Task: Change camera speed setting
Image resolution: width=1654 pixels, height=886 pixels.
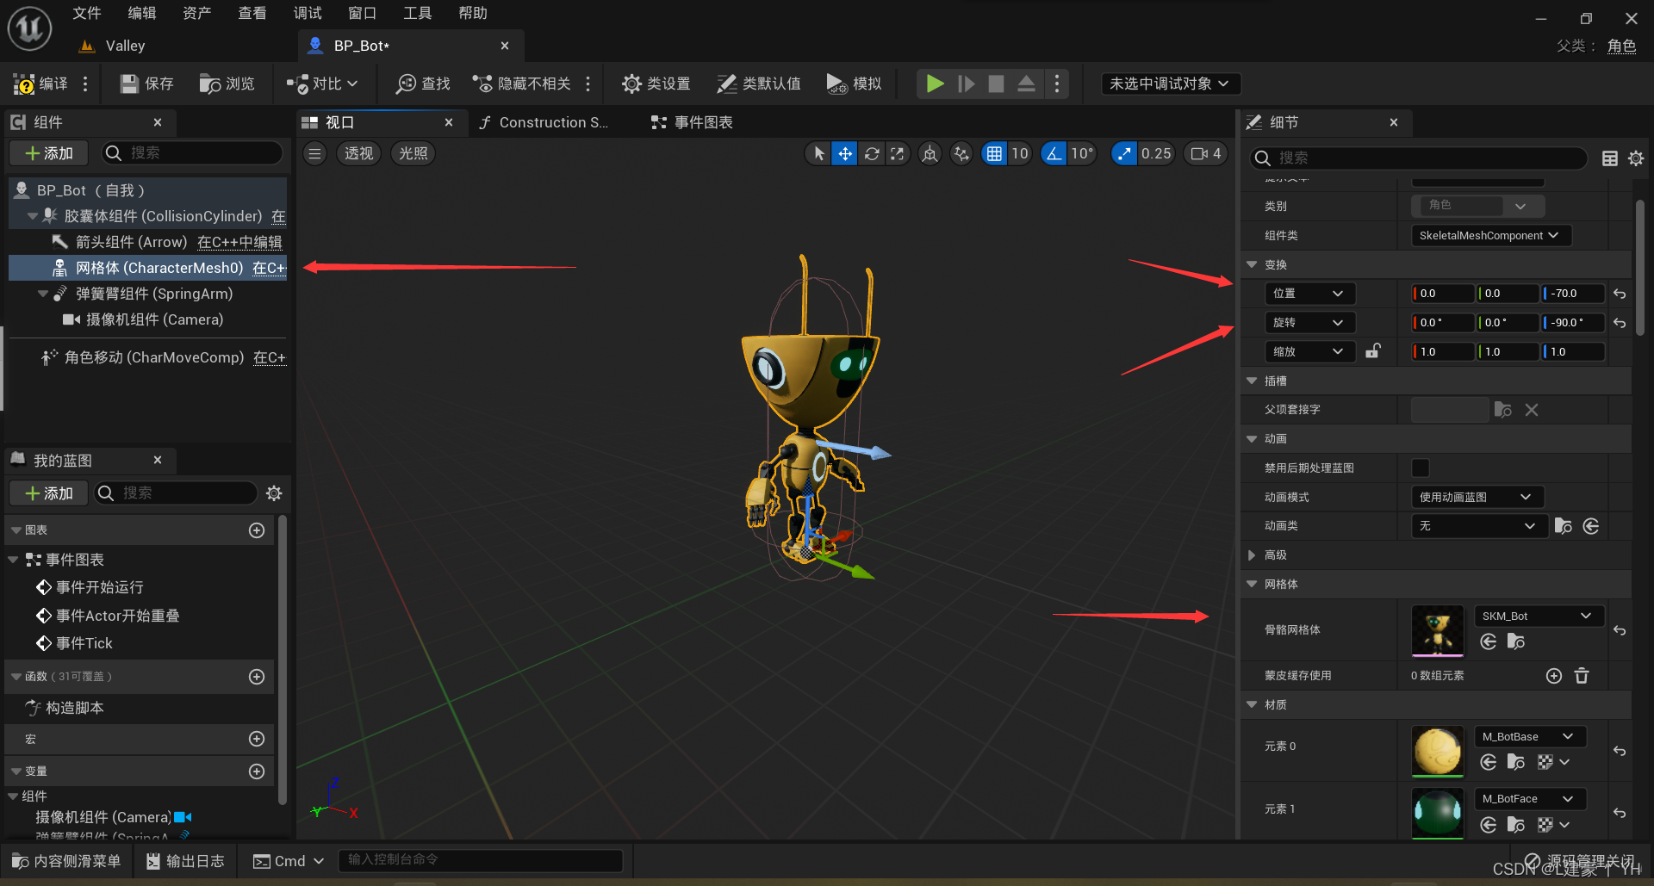Action: click(1206, 153)
